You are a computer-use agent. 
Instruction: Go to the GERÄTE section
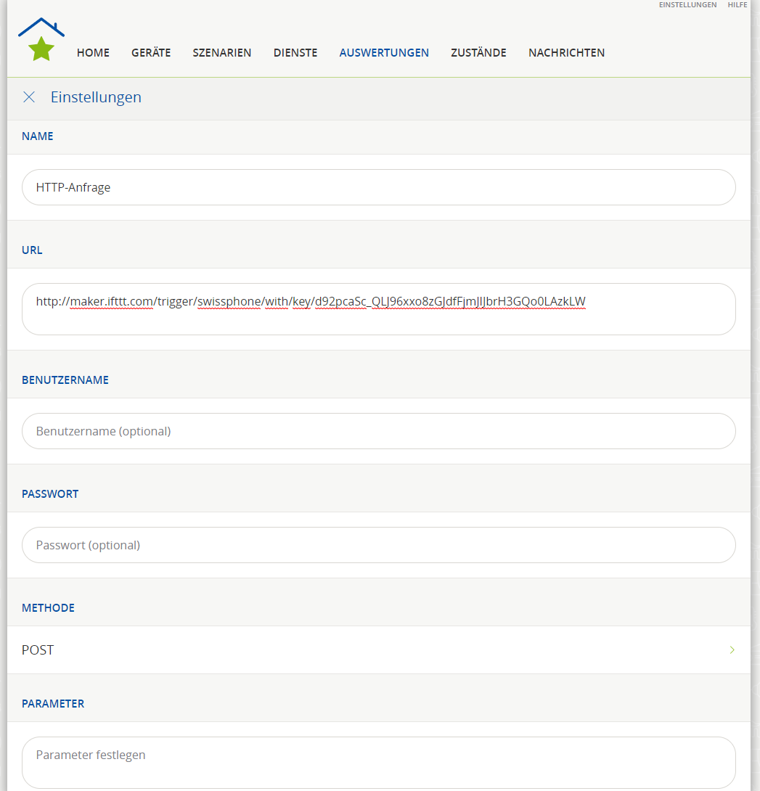coord(151,53)
